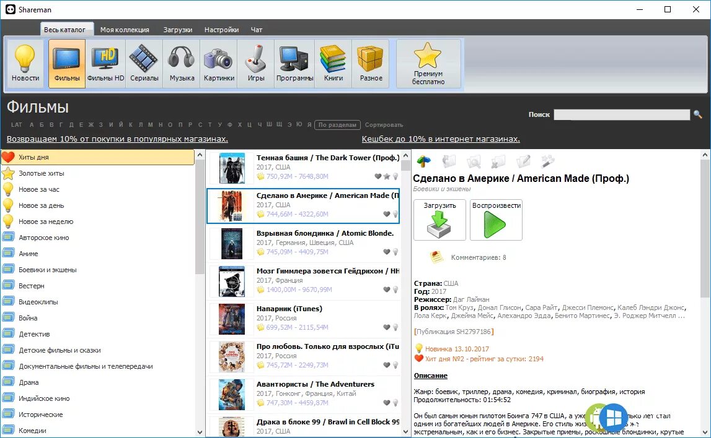Image resolution: width=711 pixels, height=438 pixels.
Task: Select Новое за час
Action: tap(97, 189)
